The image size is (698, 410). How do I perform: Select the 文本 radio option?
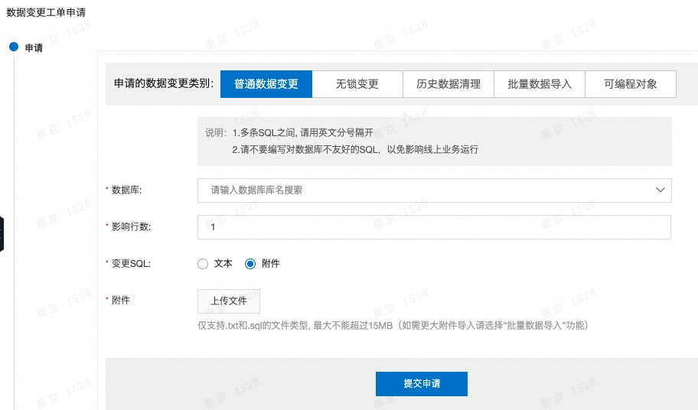[x=203, y=264]
